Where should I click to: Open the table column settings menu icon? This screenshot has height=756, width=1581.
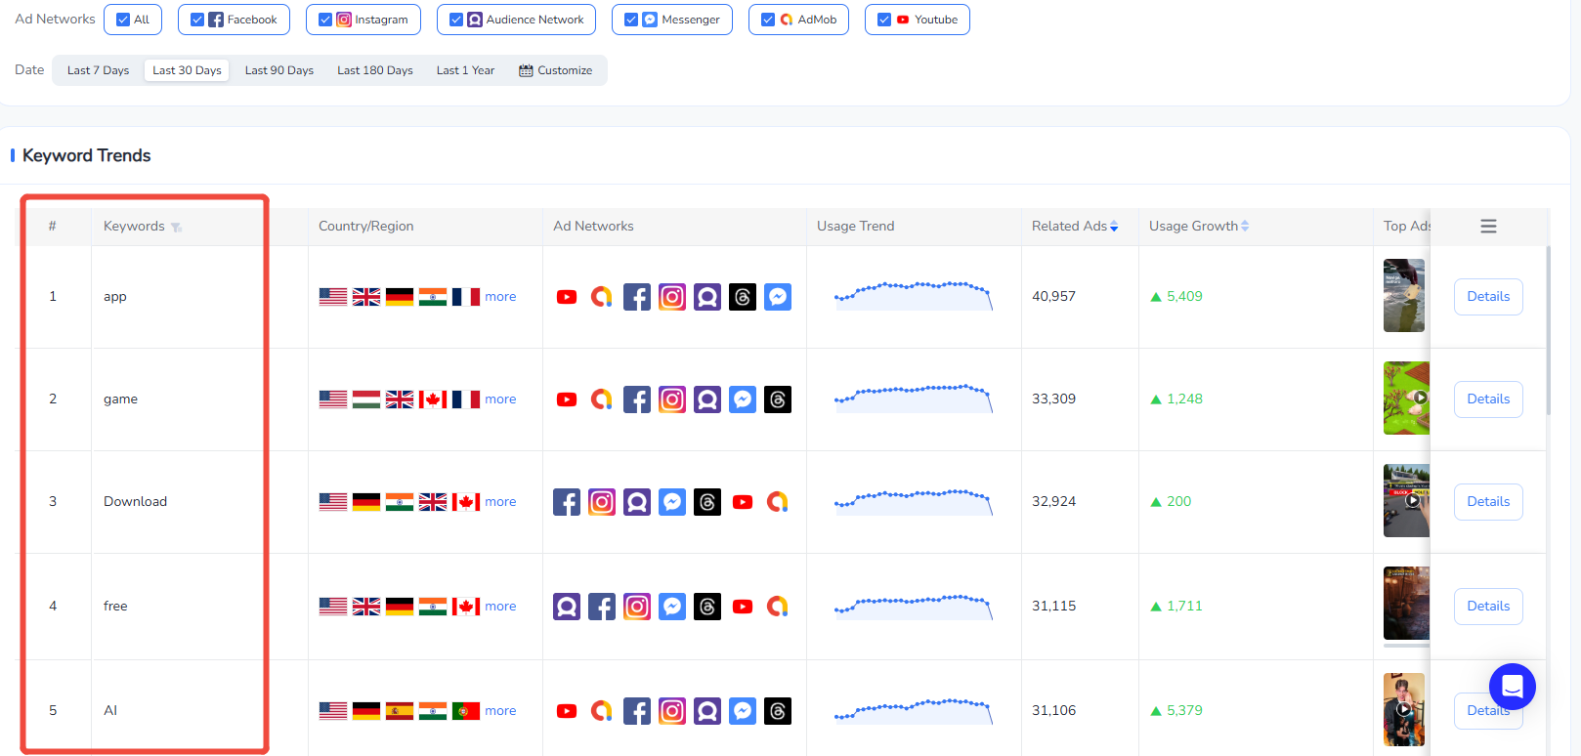[1488, 227]
